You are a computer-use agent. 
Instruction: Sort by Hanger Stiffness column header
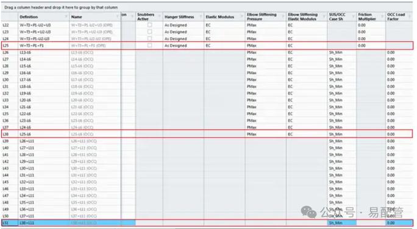(179, 16)
